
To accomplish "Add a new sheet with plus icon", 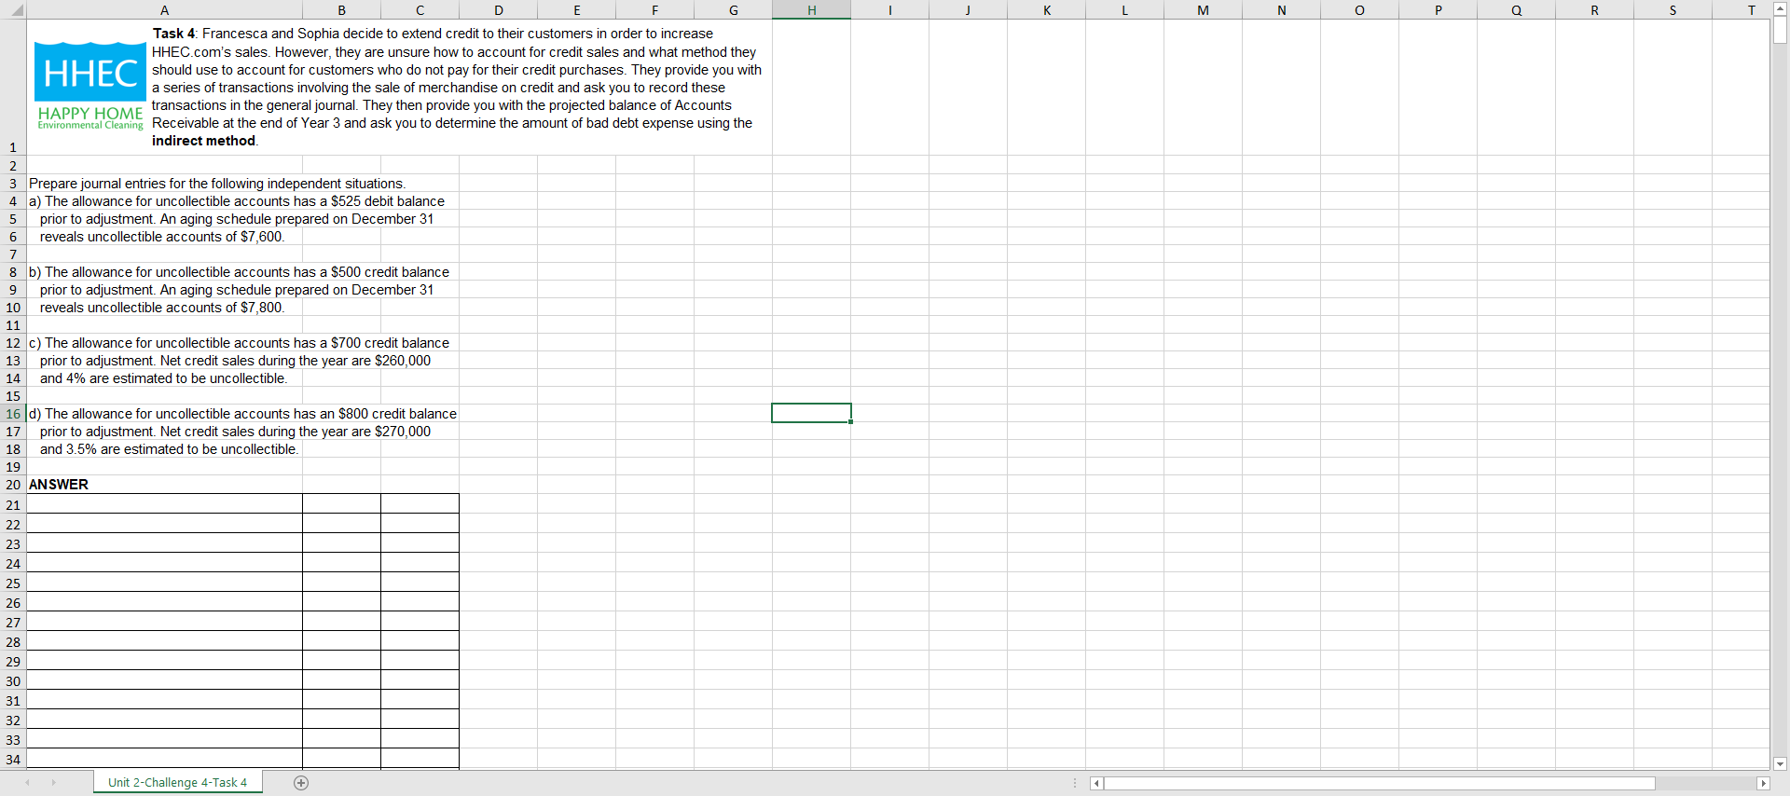I will click(301, 783).
